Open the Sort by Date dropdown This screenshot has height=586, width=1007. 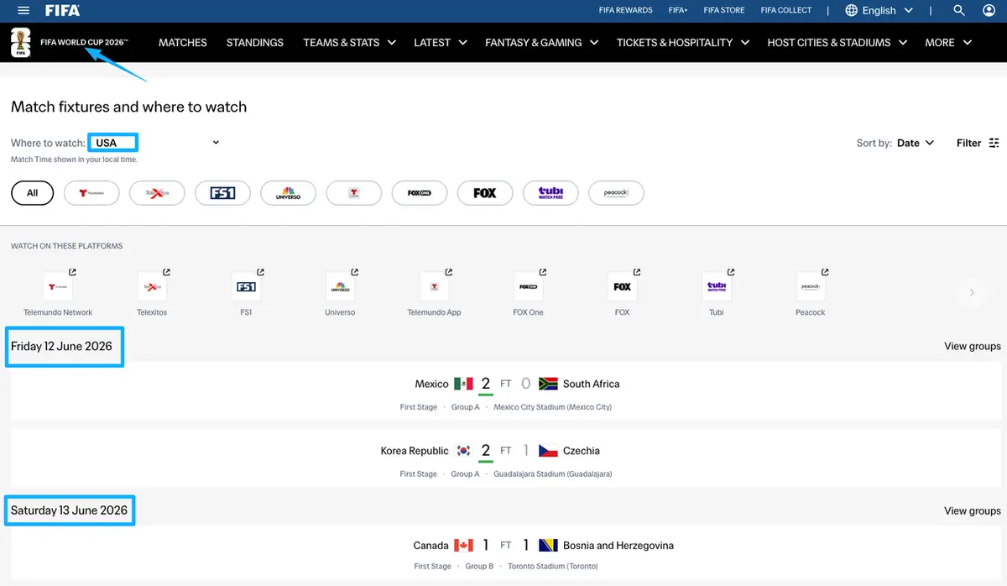point(916,143)
